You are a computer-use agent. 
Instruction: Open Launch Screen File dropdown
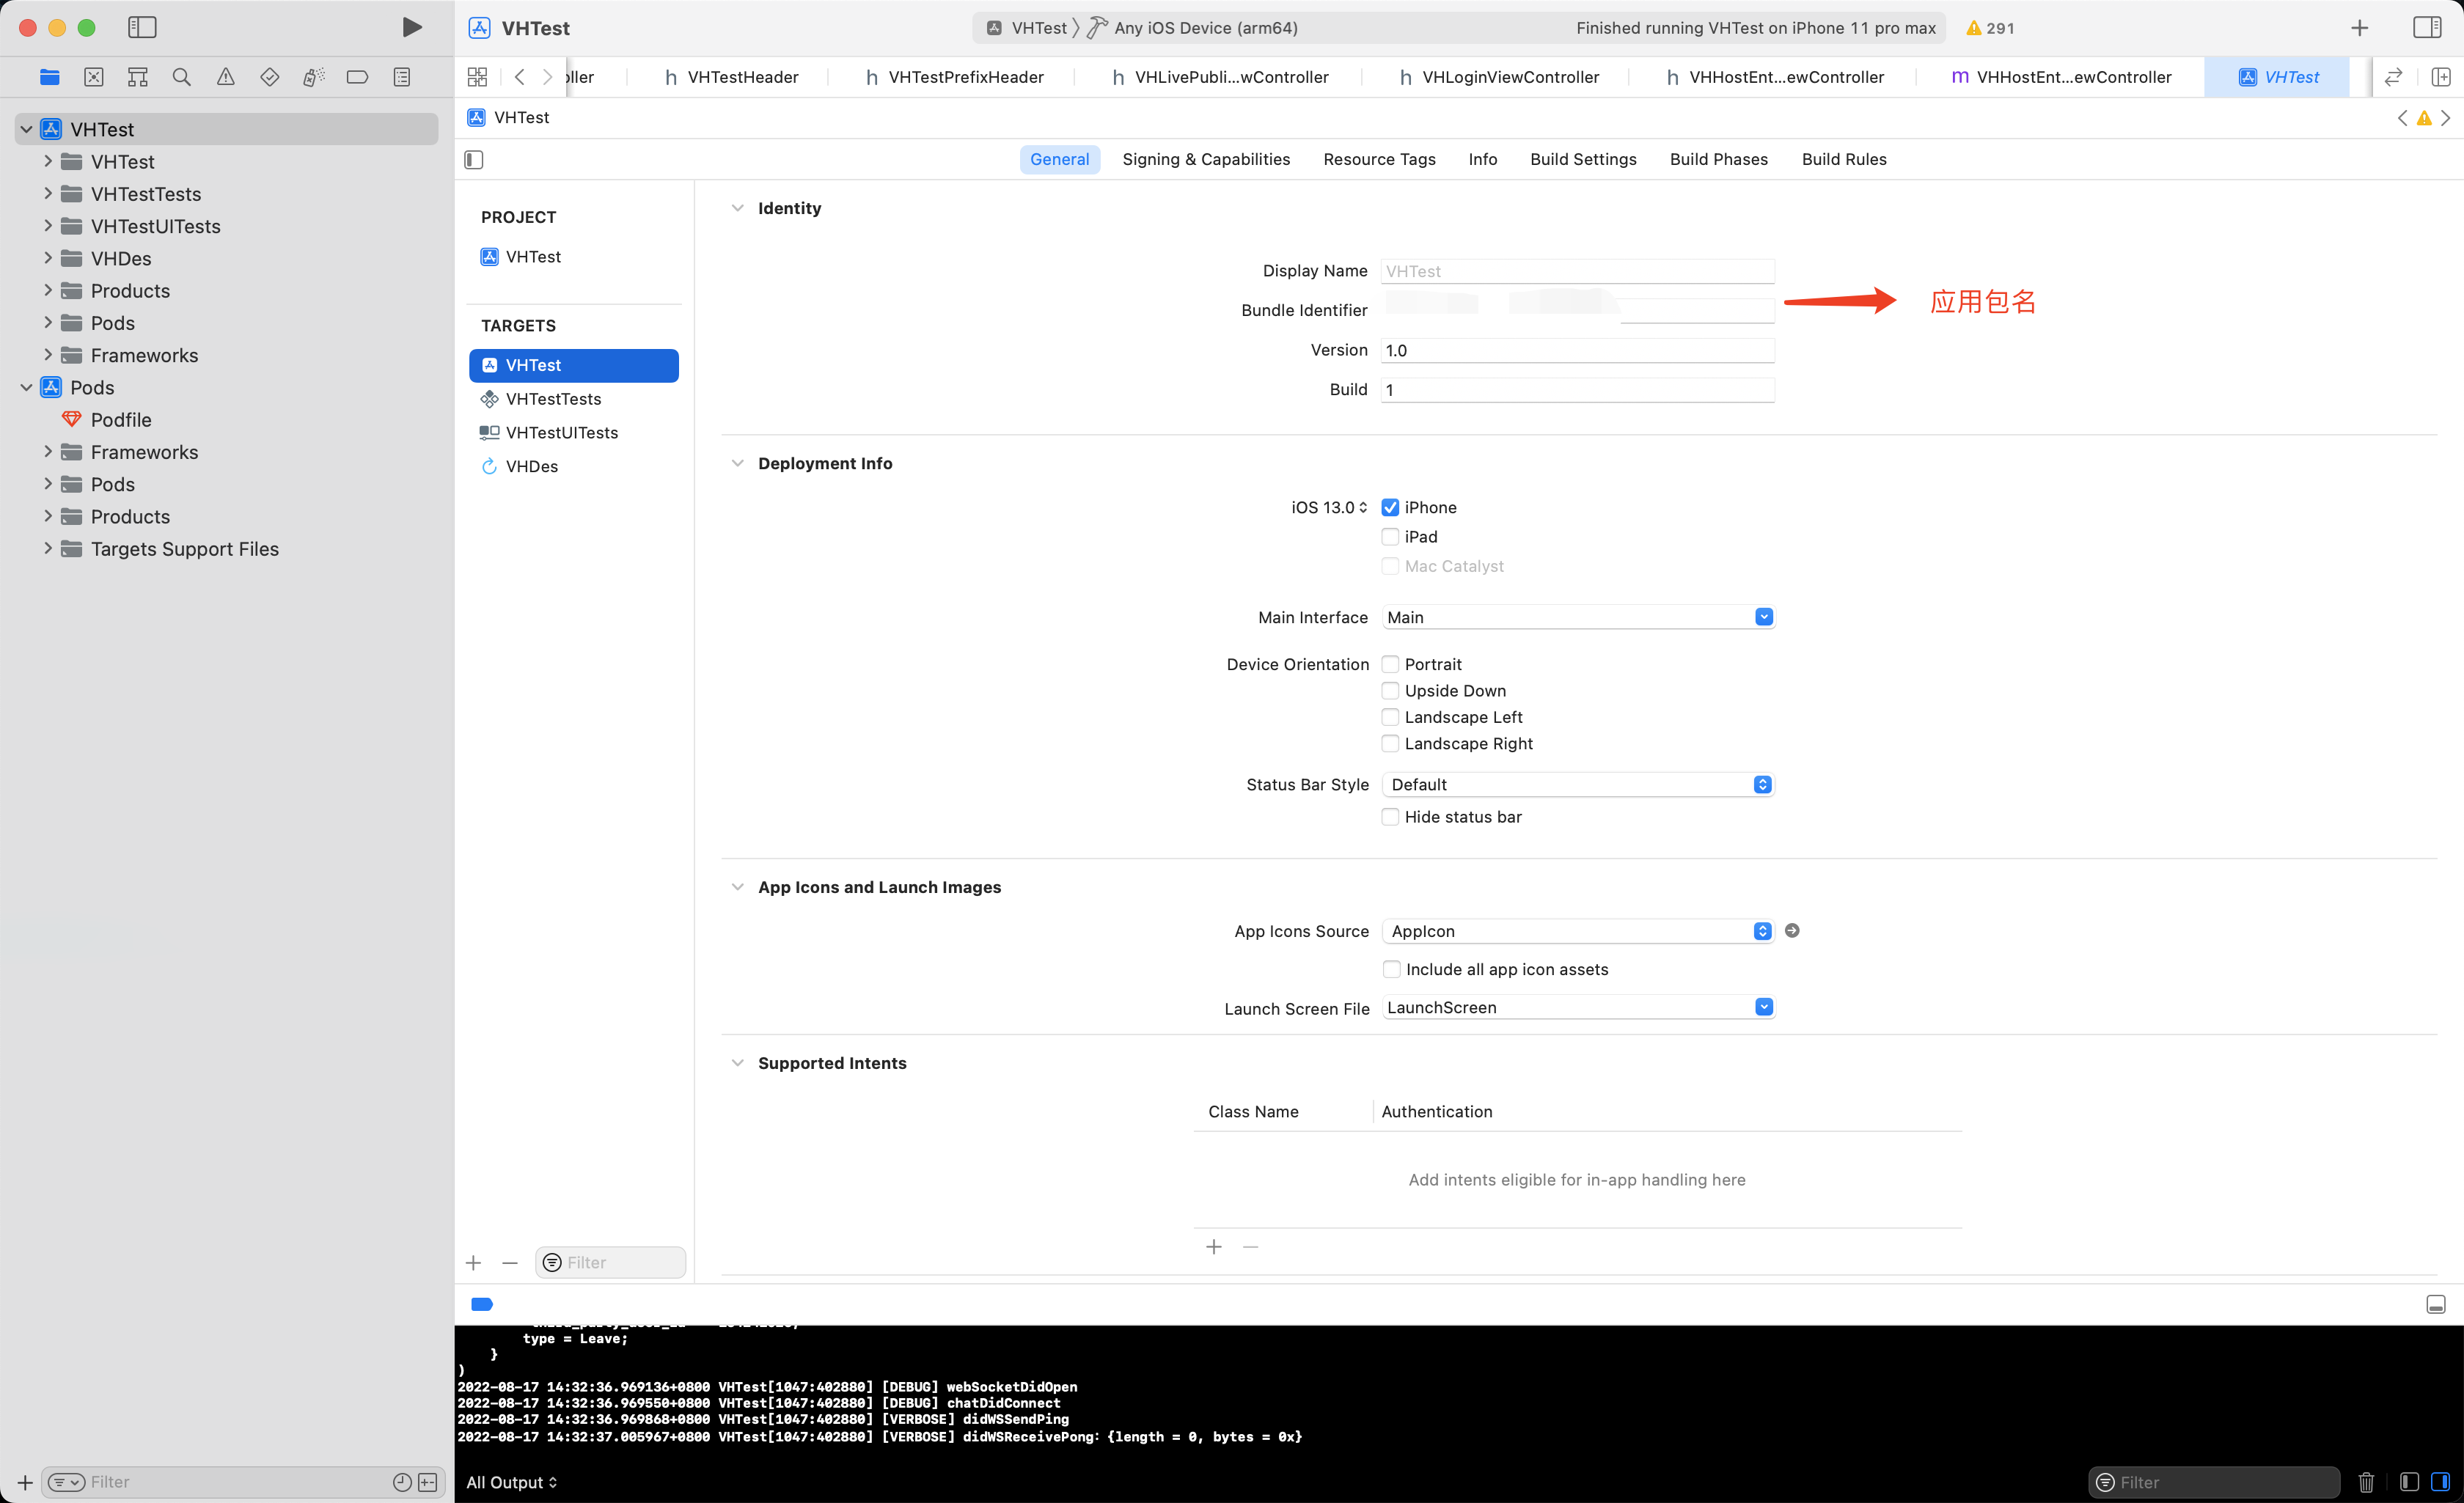click(1578, 1007)
